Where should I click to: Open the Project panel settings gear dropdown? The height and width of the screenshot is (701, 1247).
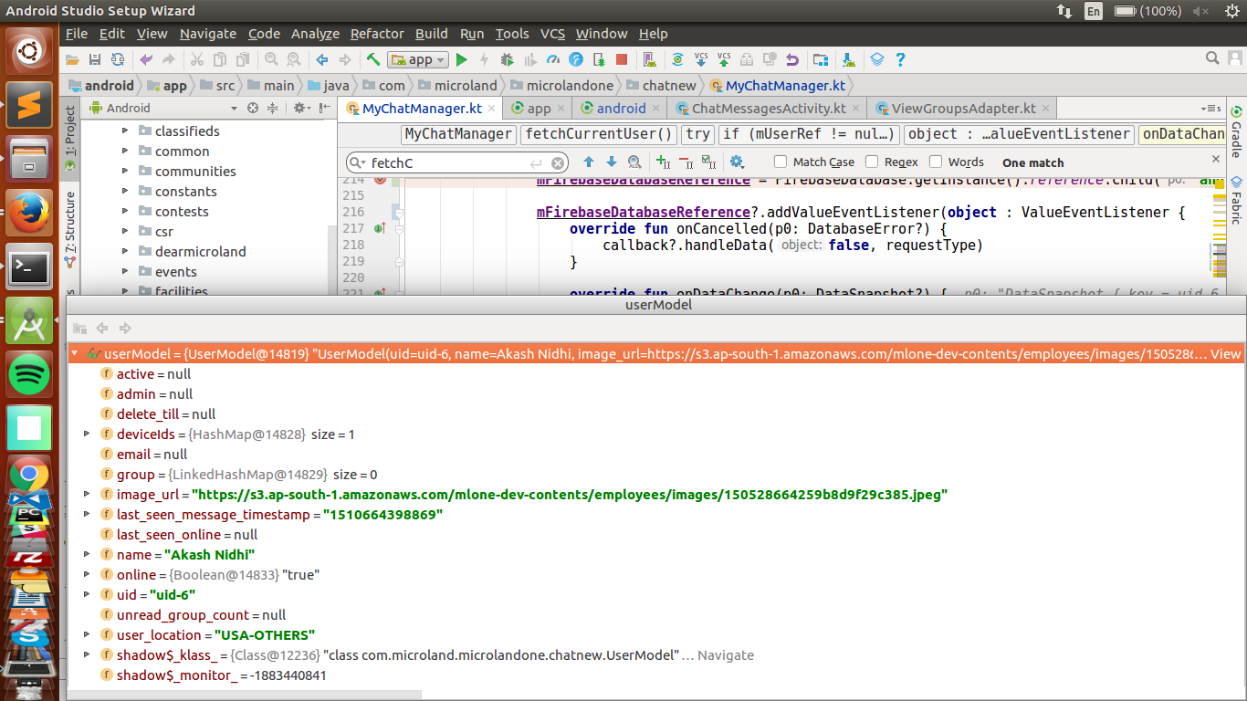coord(302,108)
